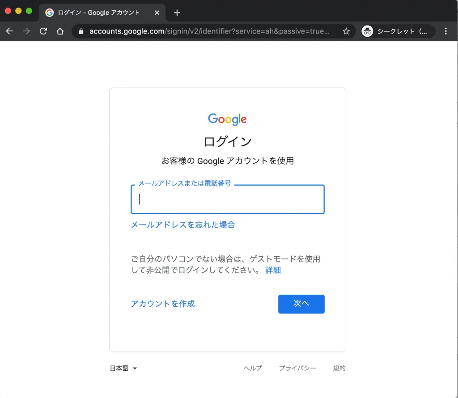Expand the 日本語 language dropdown

coord(123,368)
